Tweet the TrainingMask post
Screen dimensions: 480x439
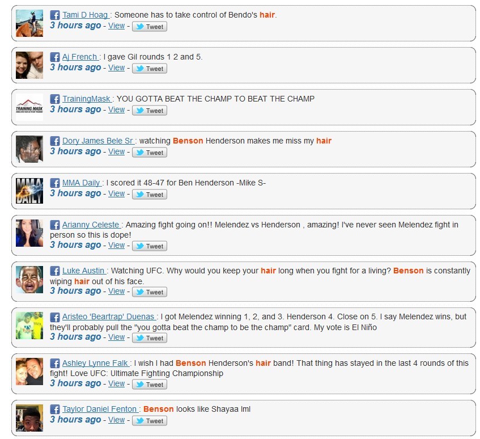click(x=150, y=111)
